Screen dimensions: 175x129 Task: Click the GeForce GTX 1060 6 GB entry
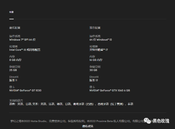pos(110,90)
